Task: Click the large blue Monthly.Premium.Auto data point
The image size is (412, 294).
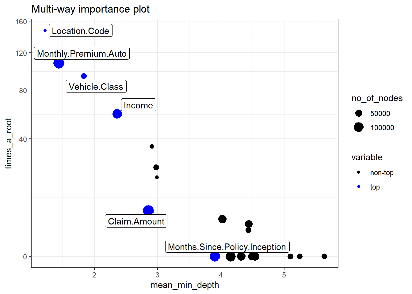Action: pos(59,63)
